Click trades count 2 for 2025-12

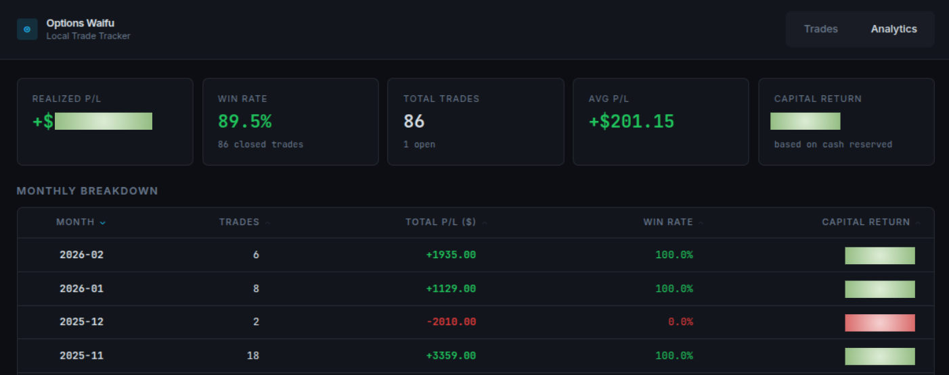point(256,322)
